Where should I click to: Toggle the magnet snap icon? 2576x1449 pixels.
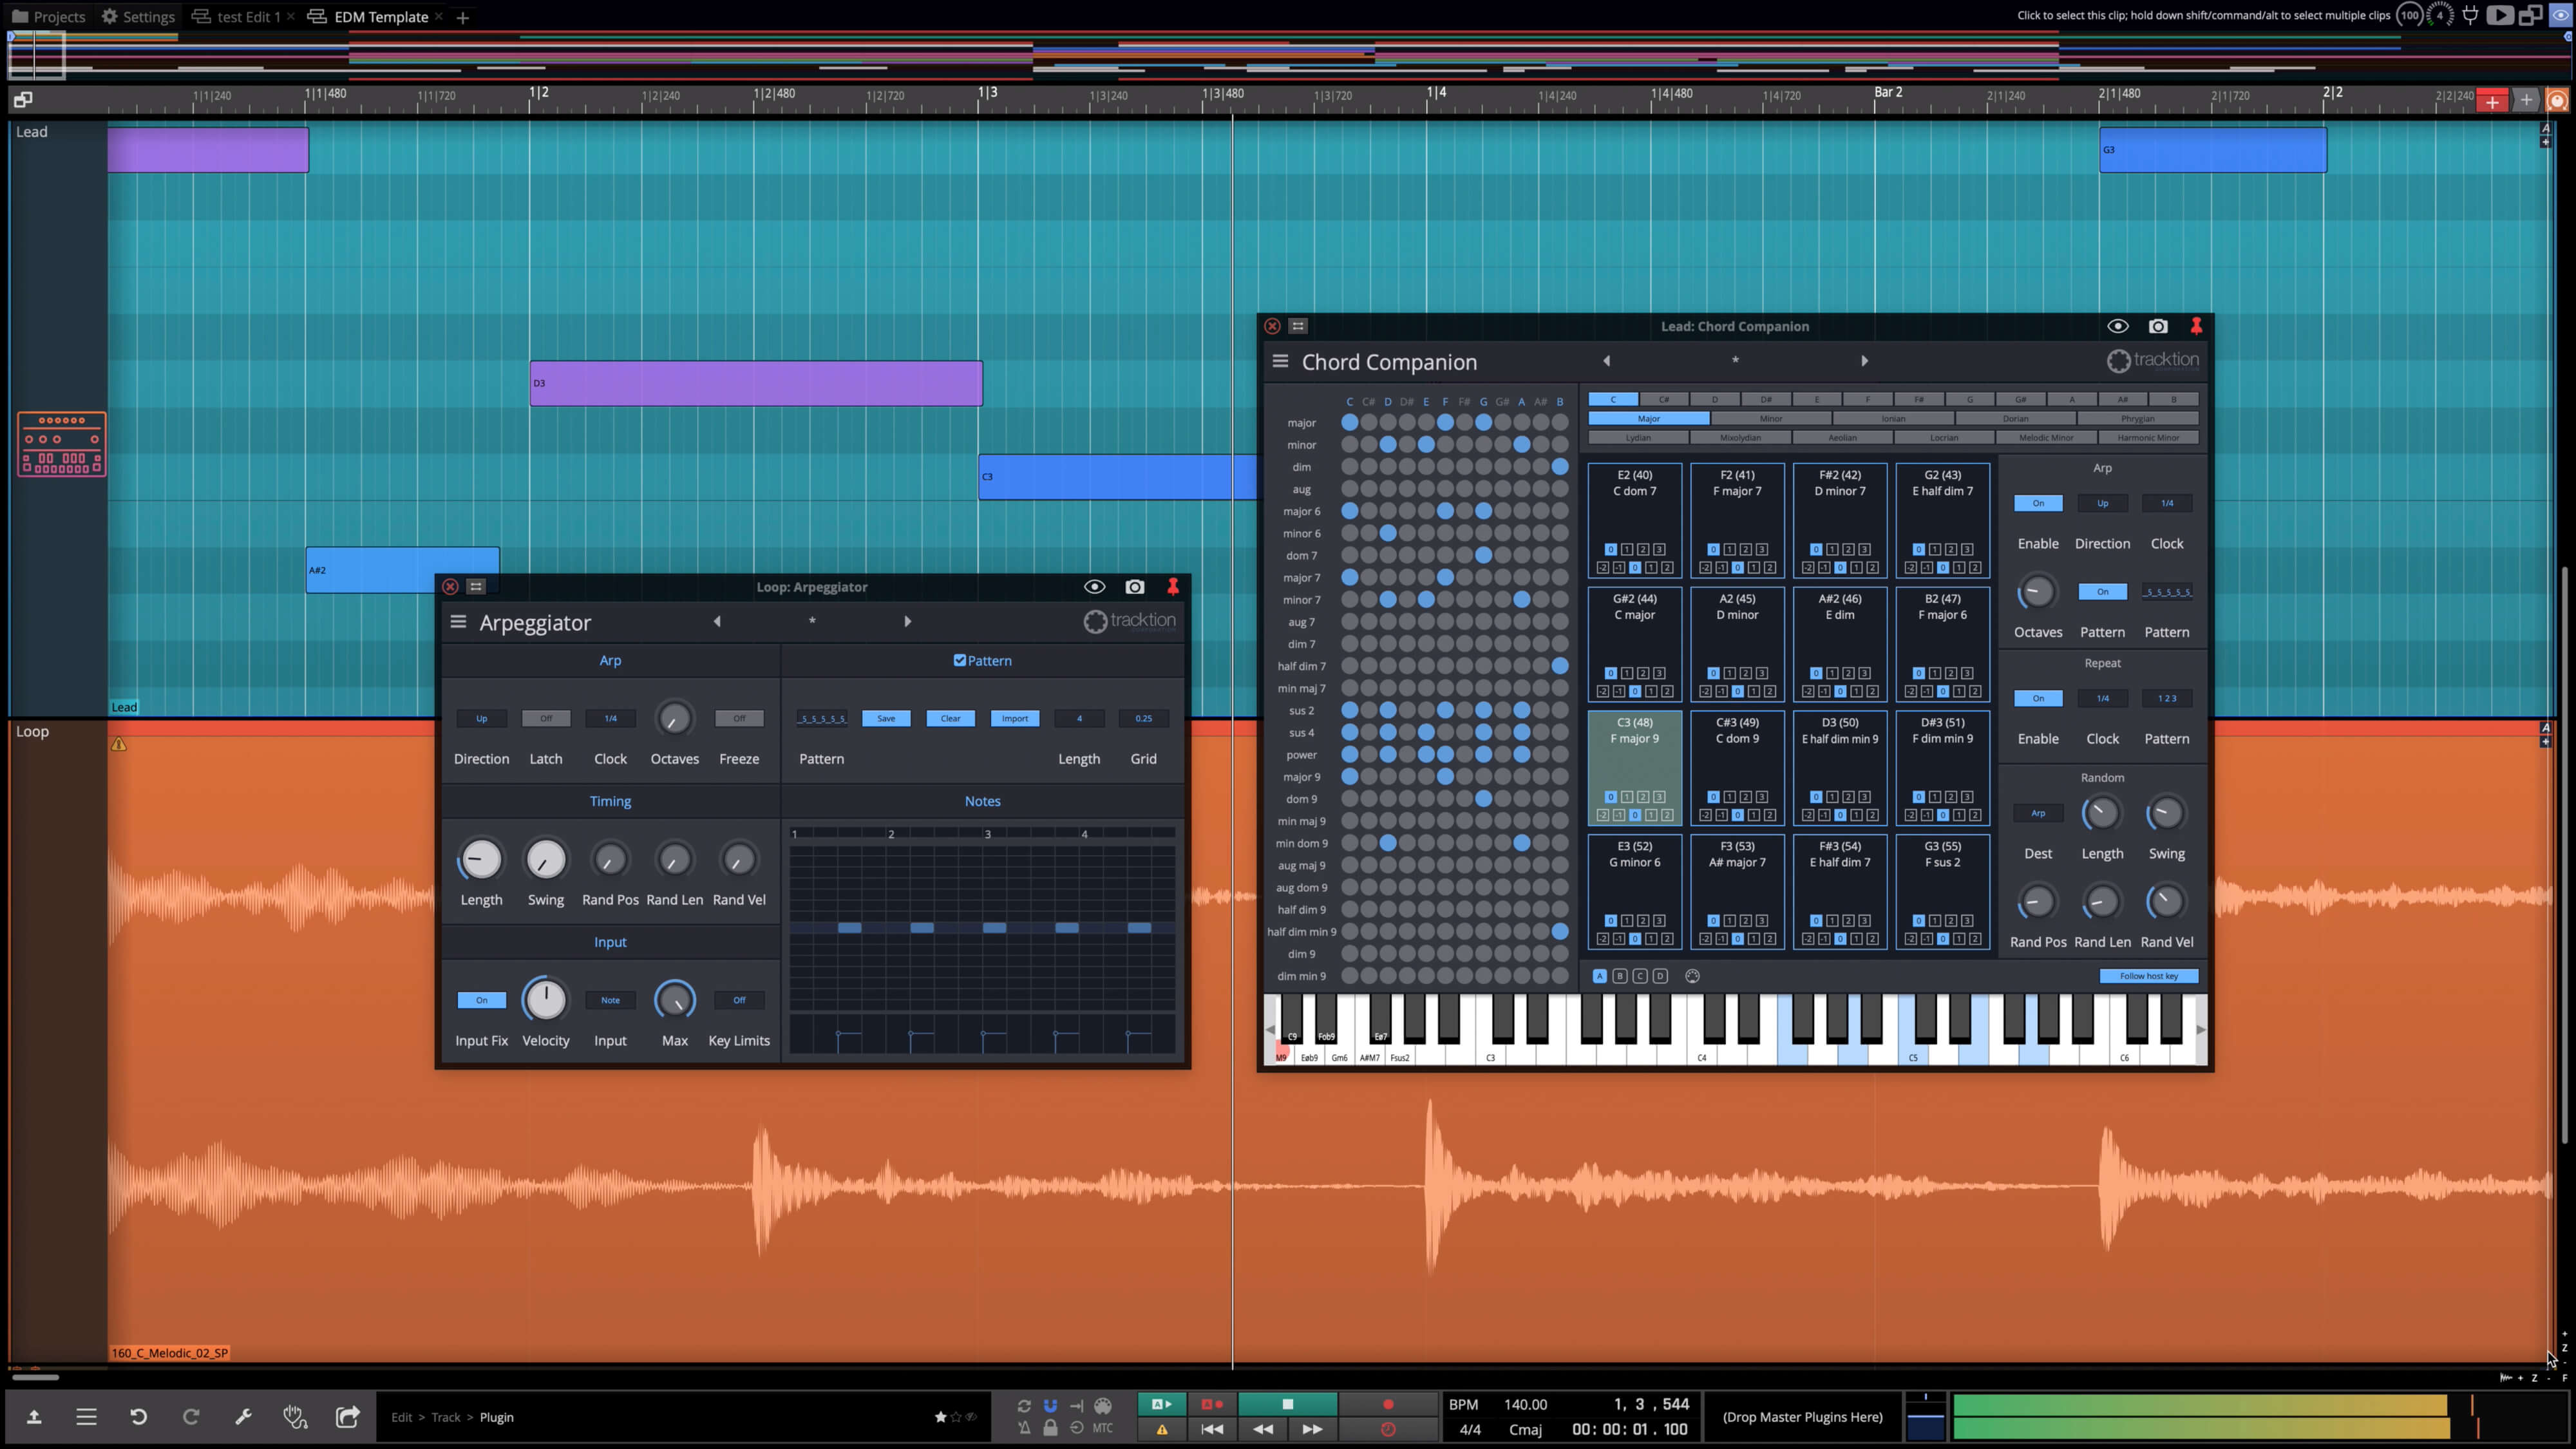coord(1050,1405)
